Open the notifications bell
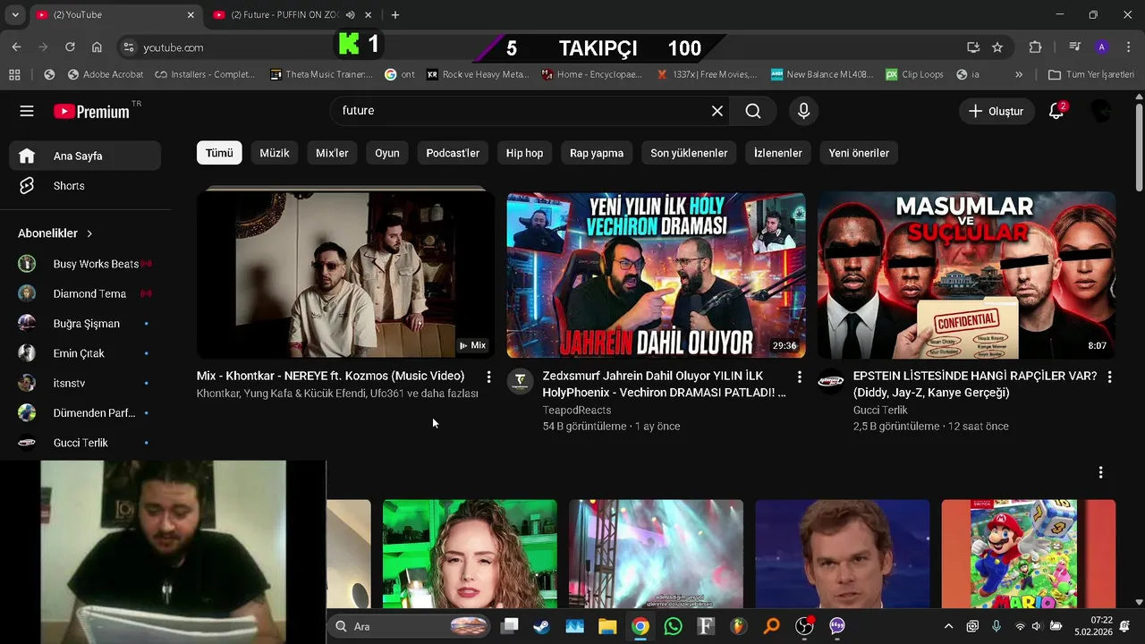The width and height of the screenshot is (1145, 644). (x=1056, y=111)
